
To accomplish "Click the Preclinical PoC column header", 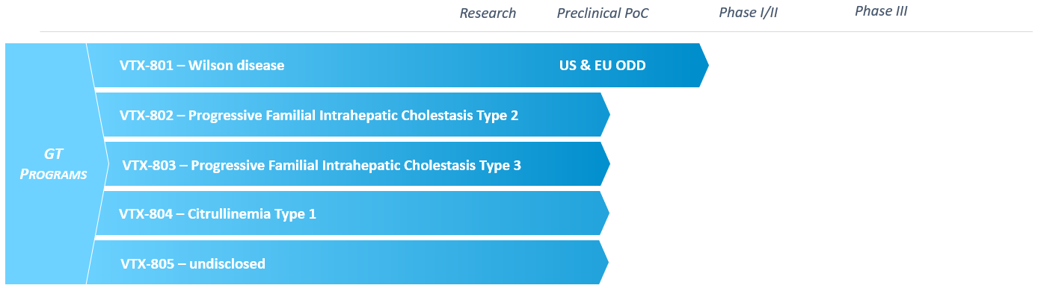I will click(603, 13).
